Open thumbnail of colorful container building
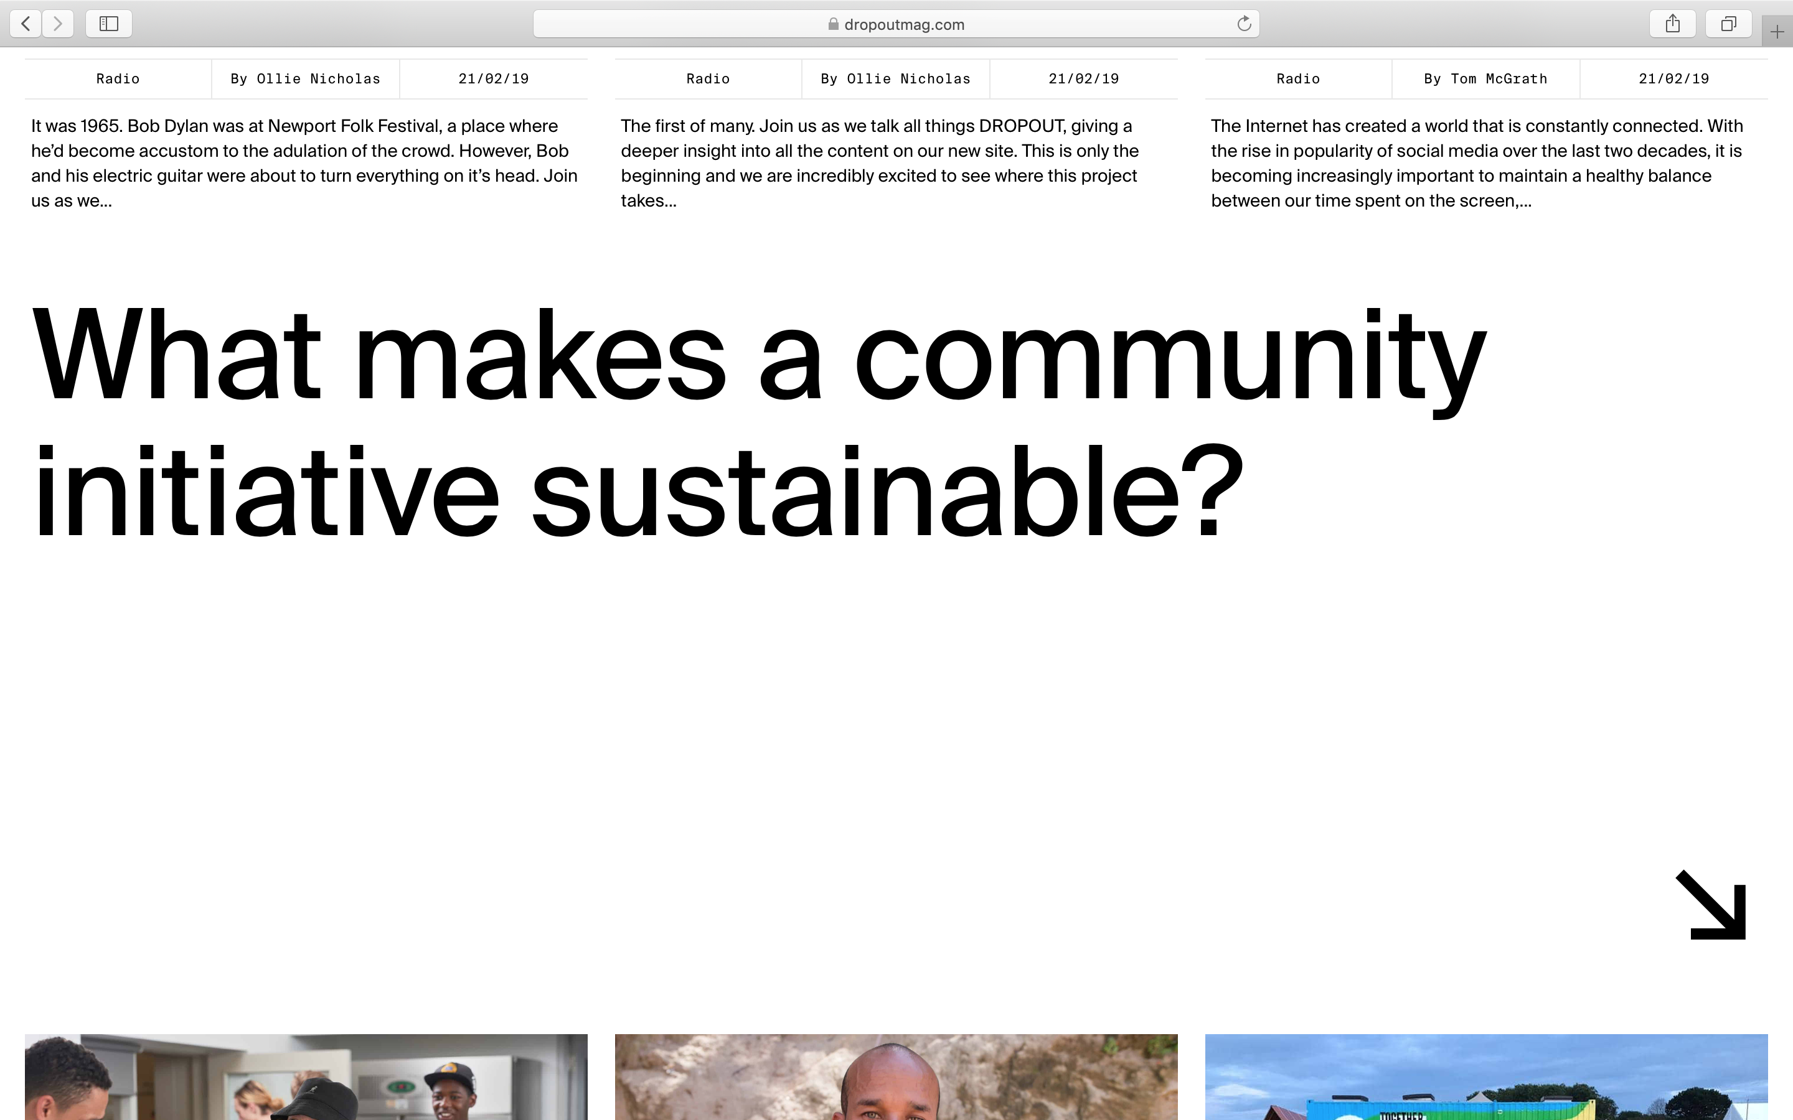The height and width of the screenshot is (1120, 1793). point(1485,1077)
